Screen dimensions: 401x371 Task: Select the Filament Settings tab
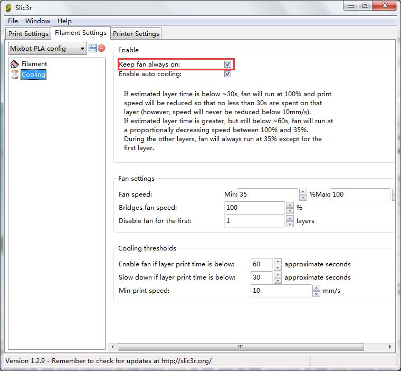click(81, 33)
